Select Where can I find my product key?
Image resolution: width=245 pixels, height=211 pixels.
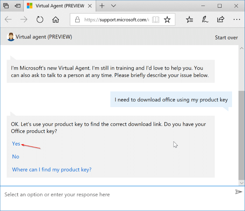[x=52, y=170]
